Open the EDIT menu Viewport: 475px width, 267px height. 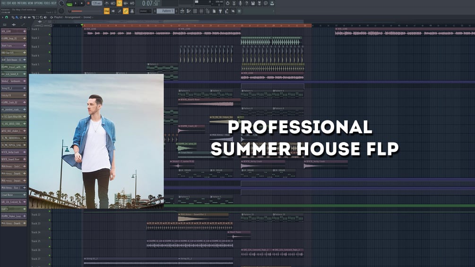pos(9,3)
